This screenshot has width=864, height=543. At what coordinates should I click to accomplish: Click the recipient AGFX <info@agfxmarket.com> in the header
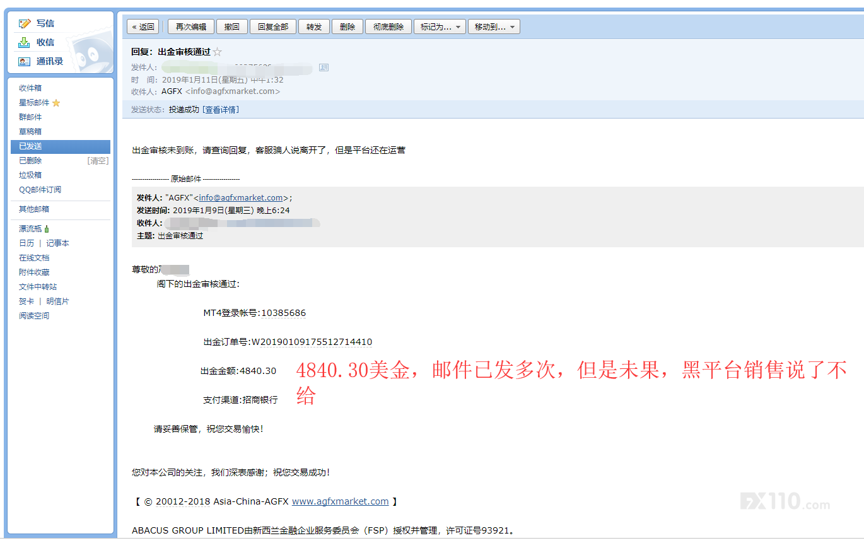tap(221, 91)
